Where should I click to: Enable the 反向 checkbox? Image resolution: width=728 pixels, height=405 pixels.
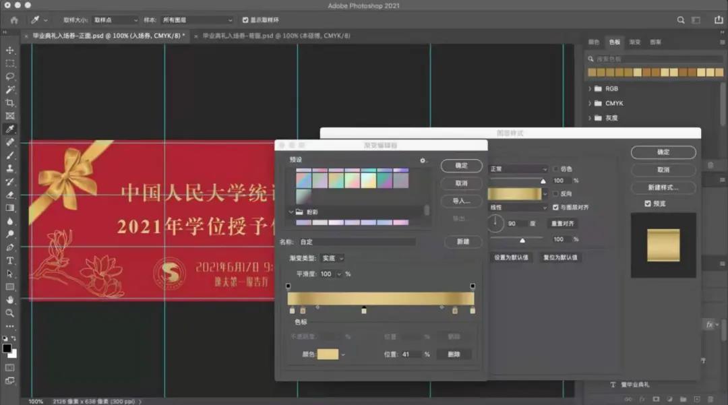pyautogui.click(x=555, y=193)
